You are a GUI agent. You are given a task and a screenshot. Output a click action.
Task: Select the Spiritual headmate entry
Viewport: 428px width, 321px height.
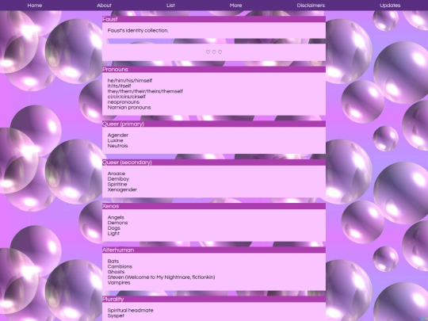pyautogui.click(x=131, y=311)
